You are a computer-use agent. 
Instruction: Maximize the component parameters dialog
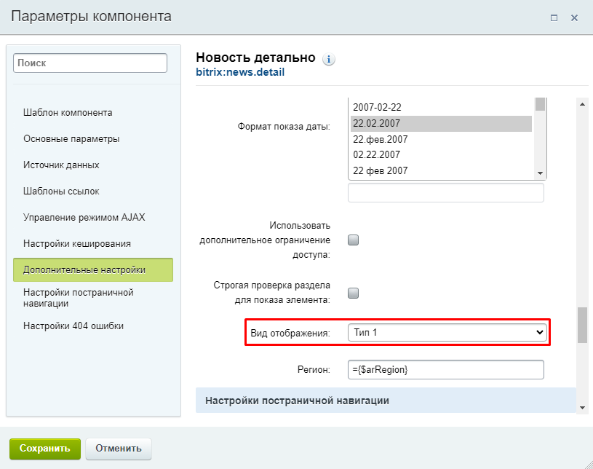coord(554,17)
